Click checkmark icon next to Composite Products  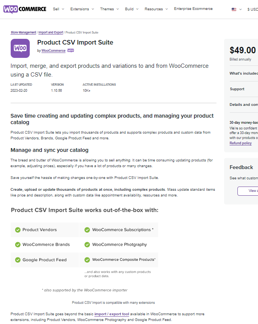87,260
